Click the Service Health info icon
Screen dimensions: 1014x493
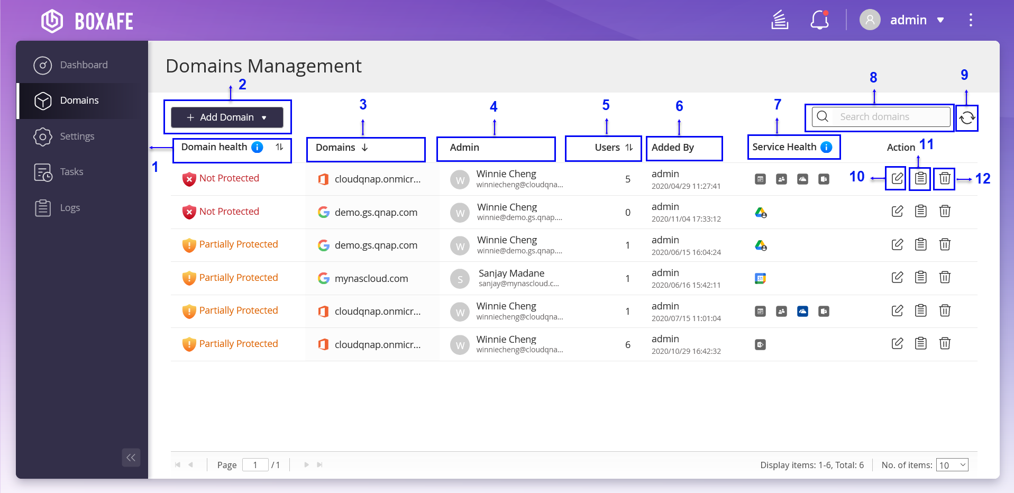coord(826,147)
